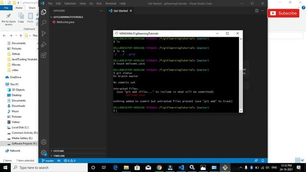This screenshot has width=306, height=172.
Task: Open VS Code Terminal menu
Action: tap(110, 3)
